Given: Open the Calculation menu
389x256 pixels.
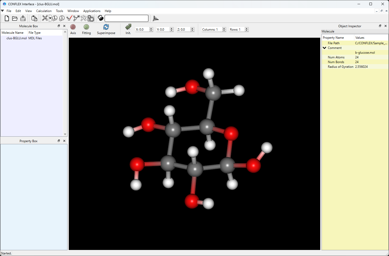Looking at the screenshot, I should [x=44, y=11].
